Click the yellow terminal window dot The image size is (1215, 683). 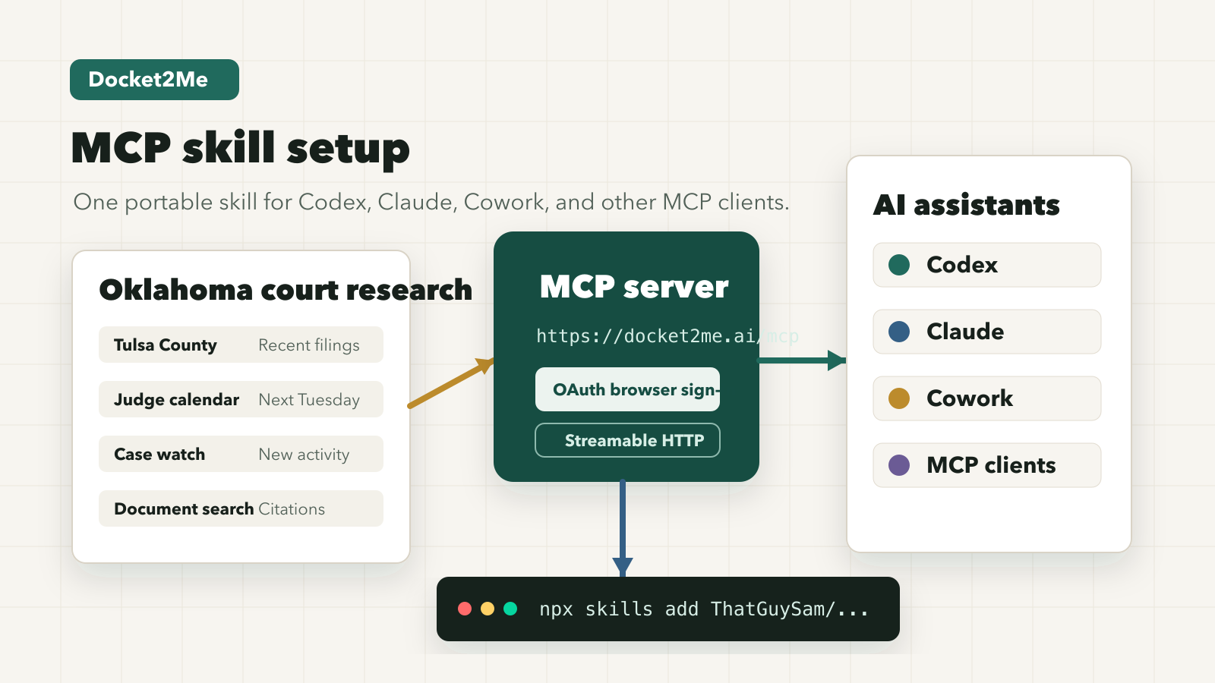click(488, 609)
